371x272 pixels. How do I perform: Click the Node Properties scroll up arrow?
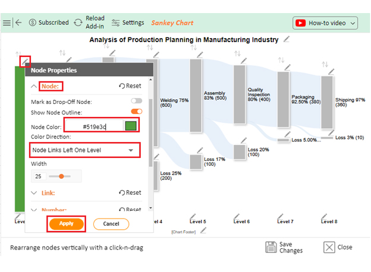[151, 80]
